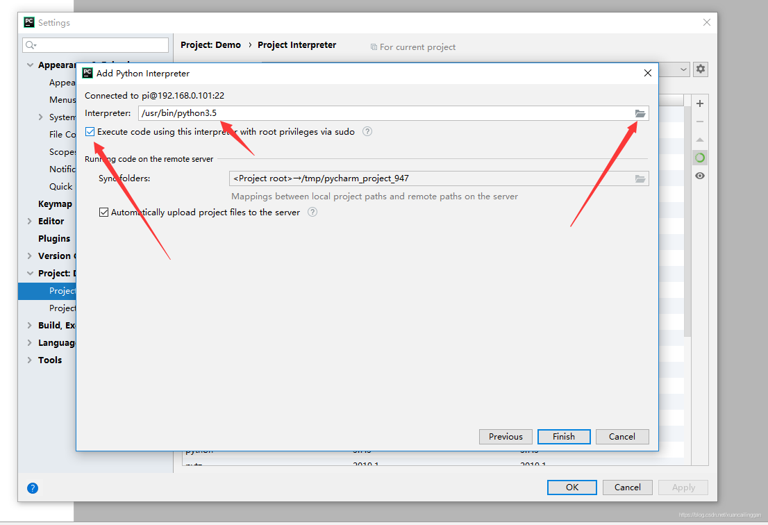This screenshot has width=768, height=525.
Task: Select File Colors tree item
Action: point(62,134)
